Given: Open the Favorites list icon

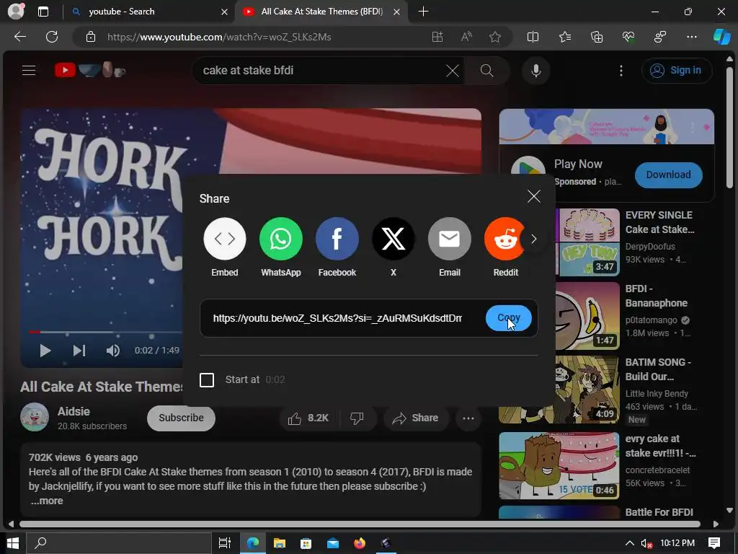Looking at the screenshot, I should tap(565, 37).
